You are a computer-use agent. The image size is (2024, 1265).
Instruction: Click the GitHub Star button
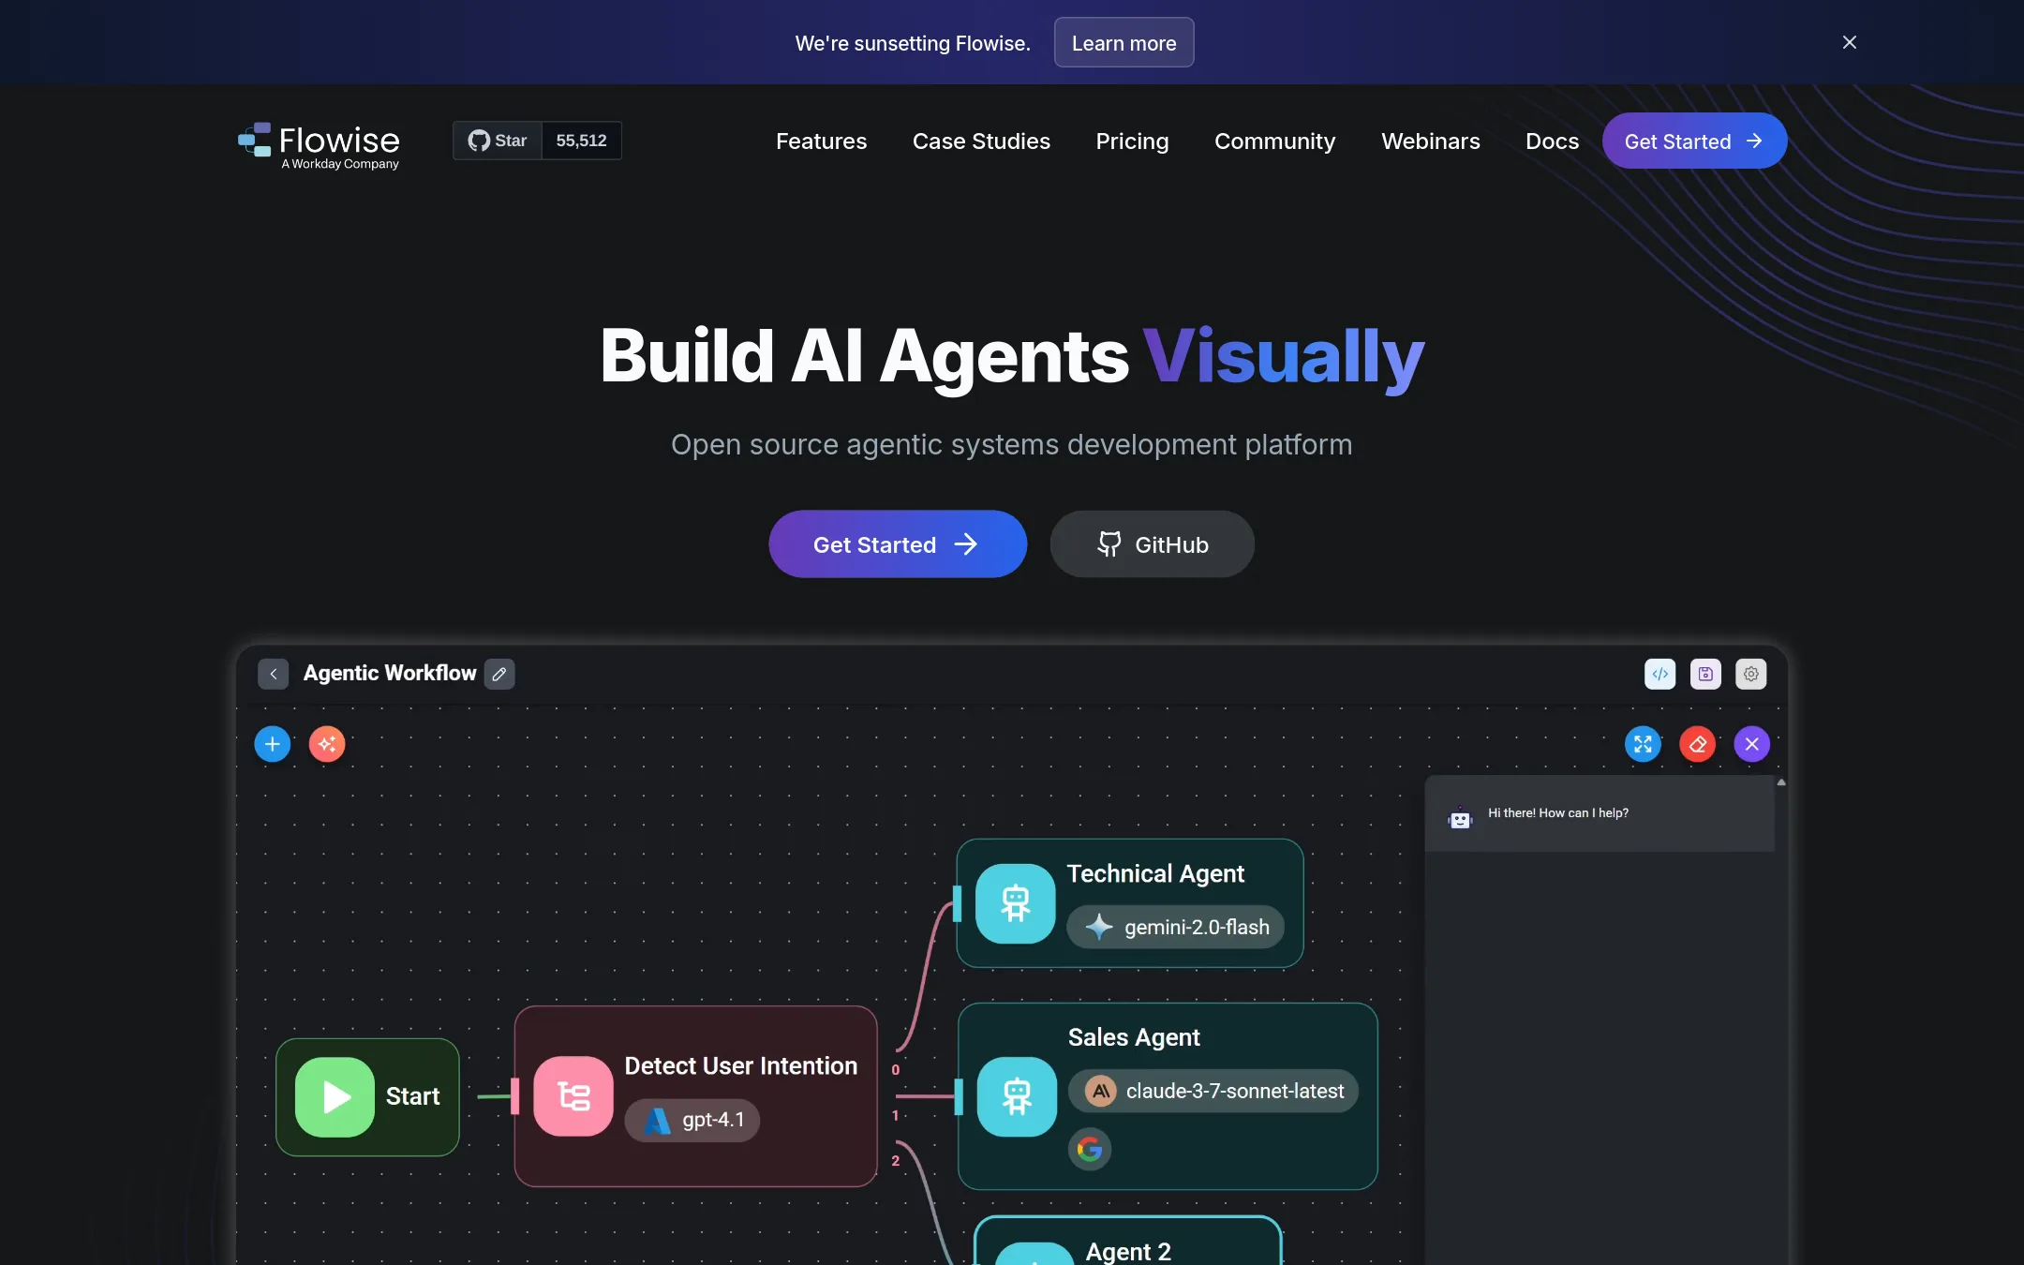pyautogui.click(x=498, y=141)
